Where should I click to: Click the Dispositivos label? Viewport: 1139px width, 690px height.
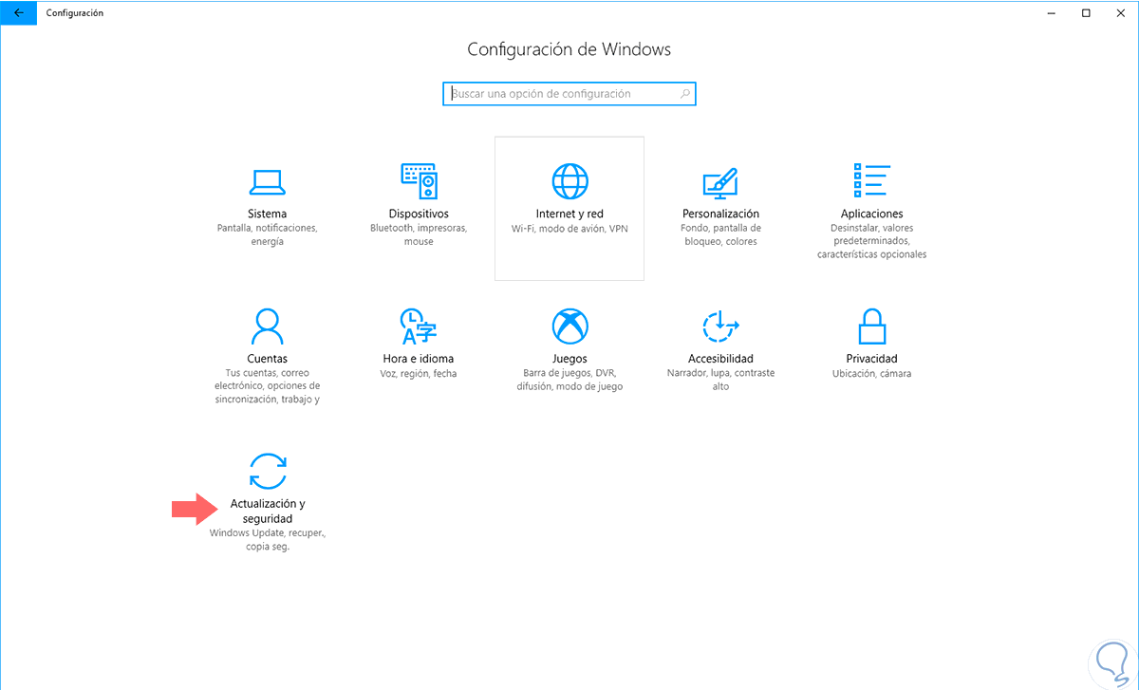point(419,214)
